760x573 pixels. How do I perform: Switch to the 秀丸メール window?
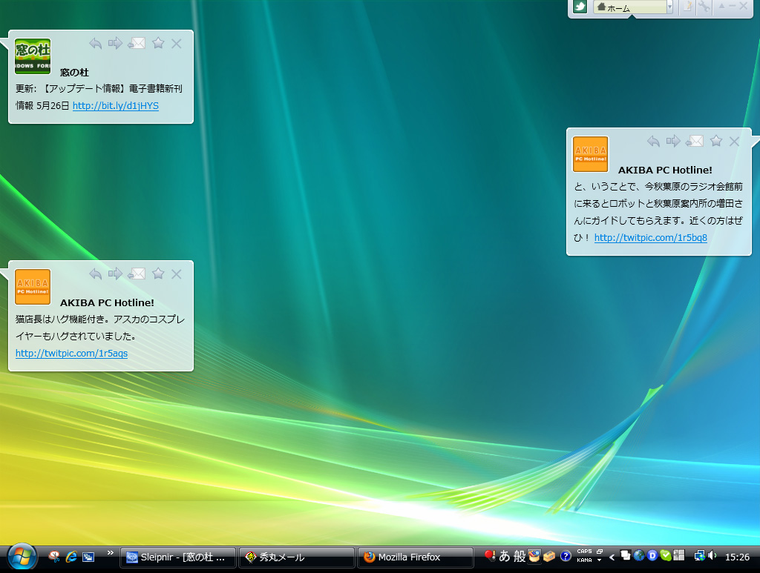pyautogui.click(x=296, y=557)
